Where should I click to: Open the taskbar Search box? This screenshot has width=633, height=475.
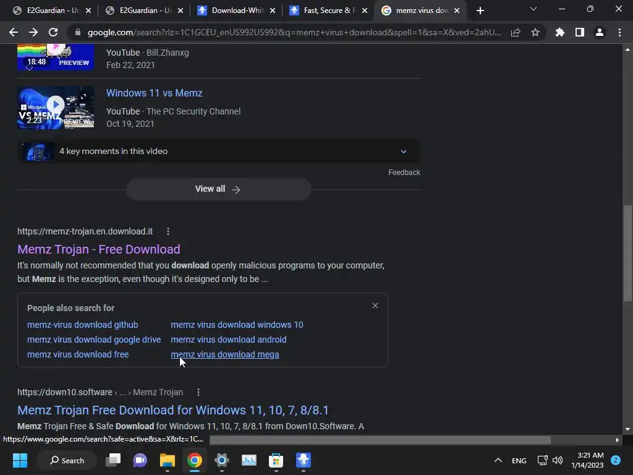click(67, 460)
